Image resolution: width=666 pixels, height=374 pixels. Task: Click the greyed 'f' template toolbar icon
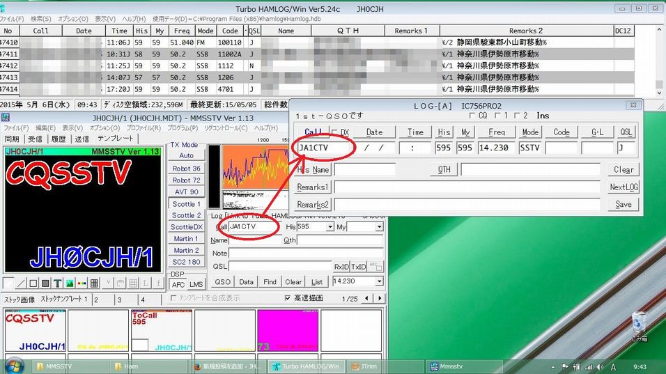(158, 283)
